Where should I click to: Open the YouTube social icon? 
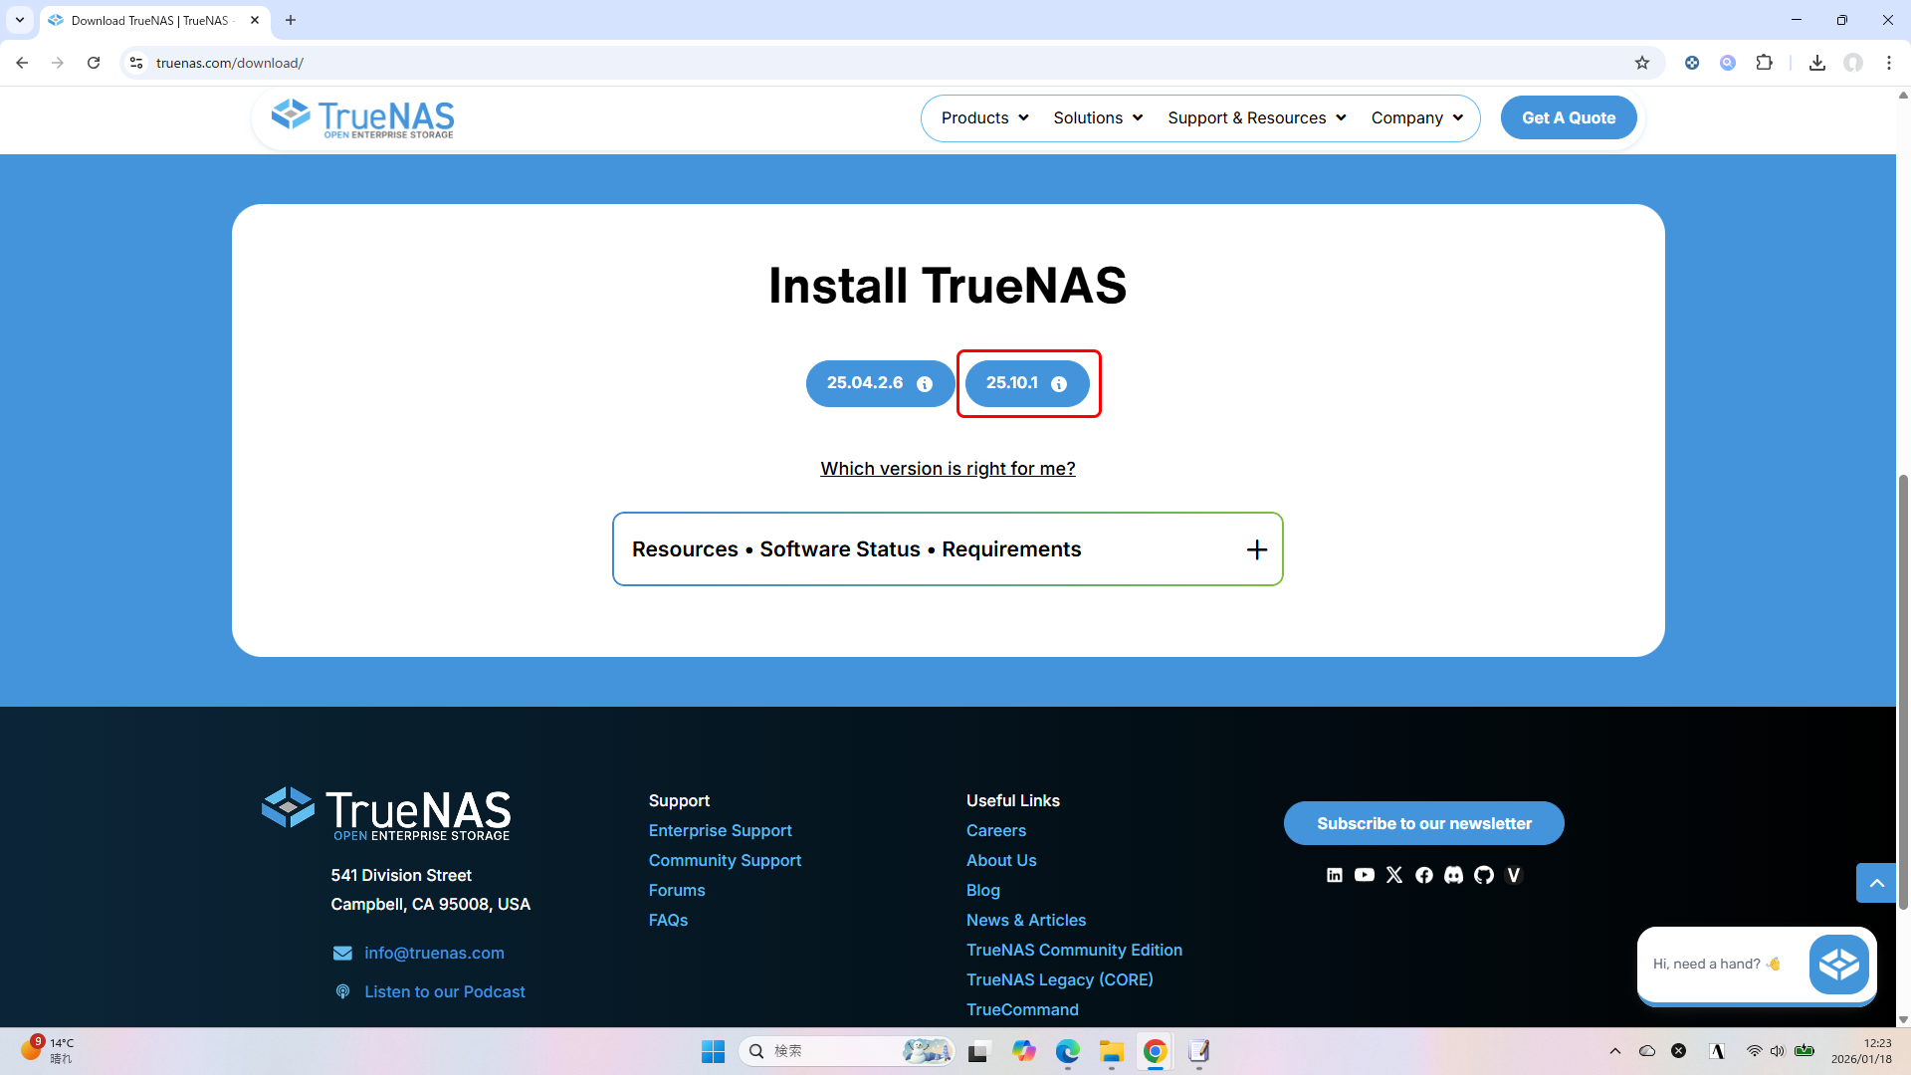(1365, 875)
